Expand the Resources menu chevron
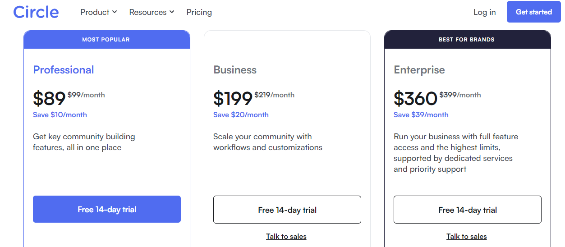 point(172,12)
